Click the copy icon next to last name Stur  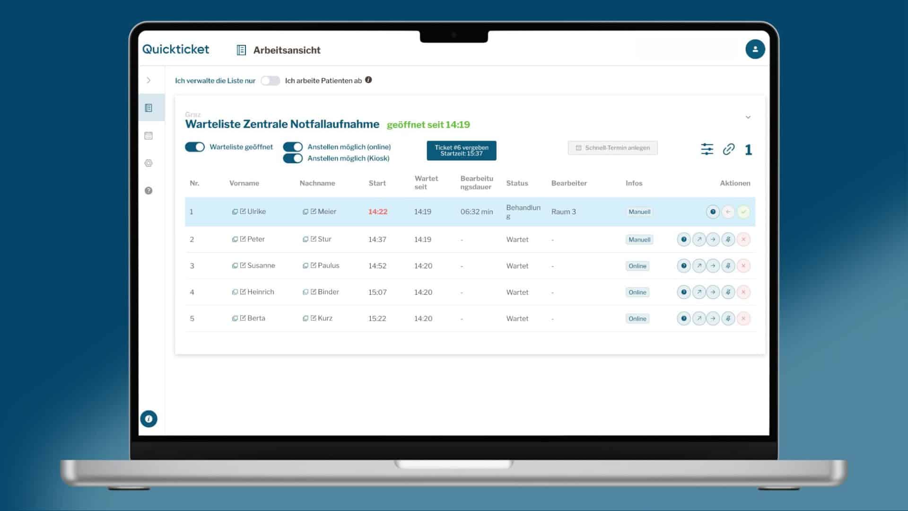[306, 239]
